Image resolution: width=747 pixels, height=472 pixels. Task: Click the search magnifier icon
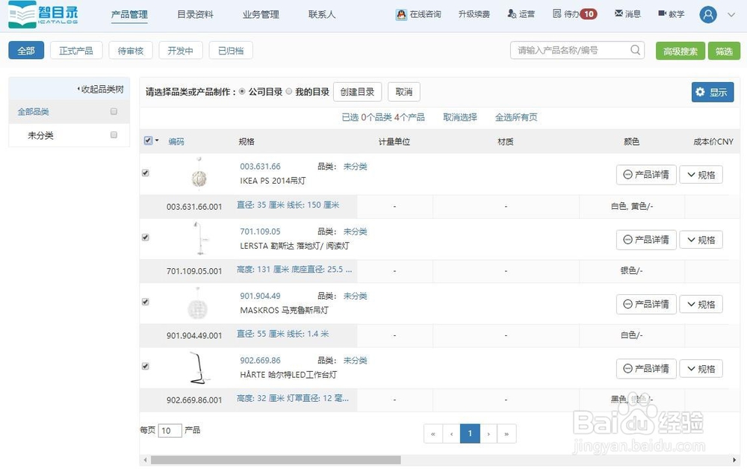635,50
